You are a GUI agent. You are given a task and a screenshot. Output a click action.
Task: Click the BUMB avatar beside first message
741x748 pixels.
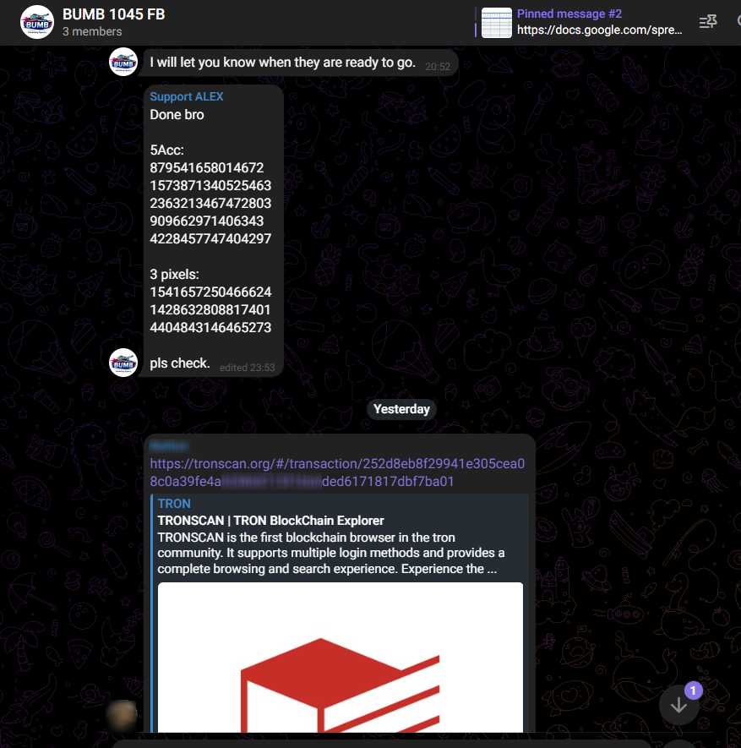tap(123, 62)
